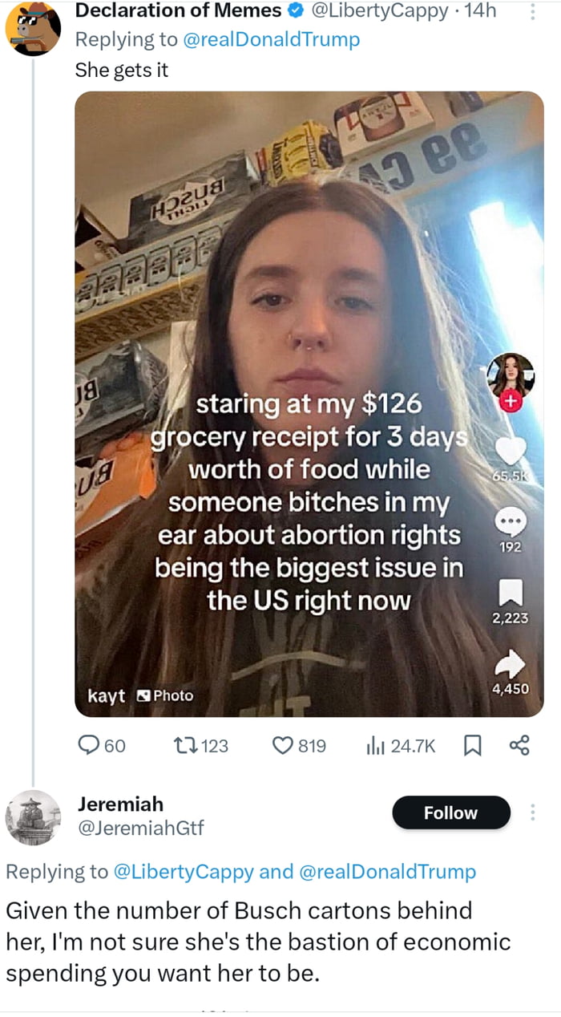The image size is (561, 1017).
Task: Tap the TikTok heart icon in image
Action: (511, 451)
